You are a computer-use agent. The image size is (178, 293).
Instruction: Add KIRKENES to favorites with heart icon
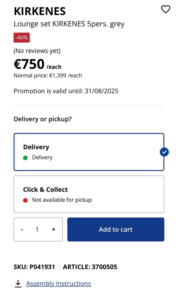[165, 9]
